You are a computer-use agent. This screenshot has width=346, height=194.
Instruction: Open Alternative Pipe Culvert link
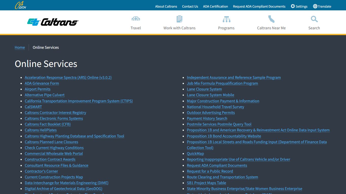coord(45,95)
